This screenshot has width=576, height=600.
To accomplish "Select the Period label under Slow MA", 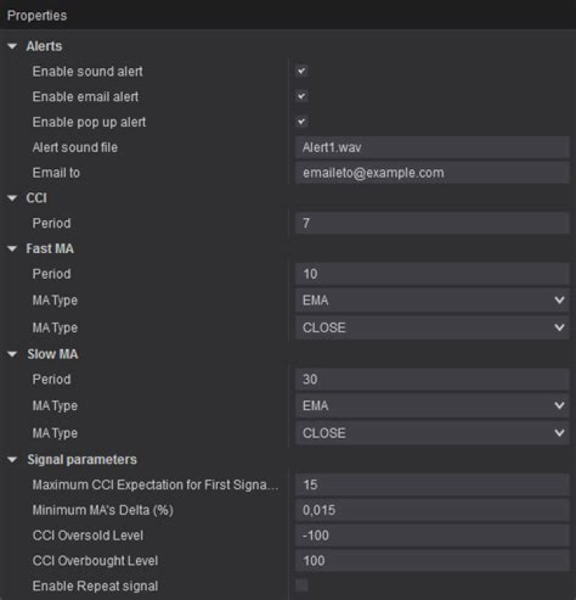I will click(51, 380).
